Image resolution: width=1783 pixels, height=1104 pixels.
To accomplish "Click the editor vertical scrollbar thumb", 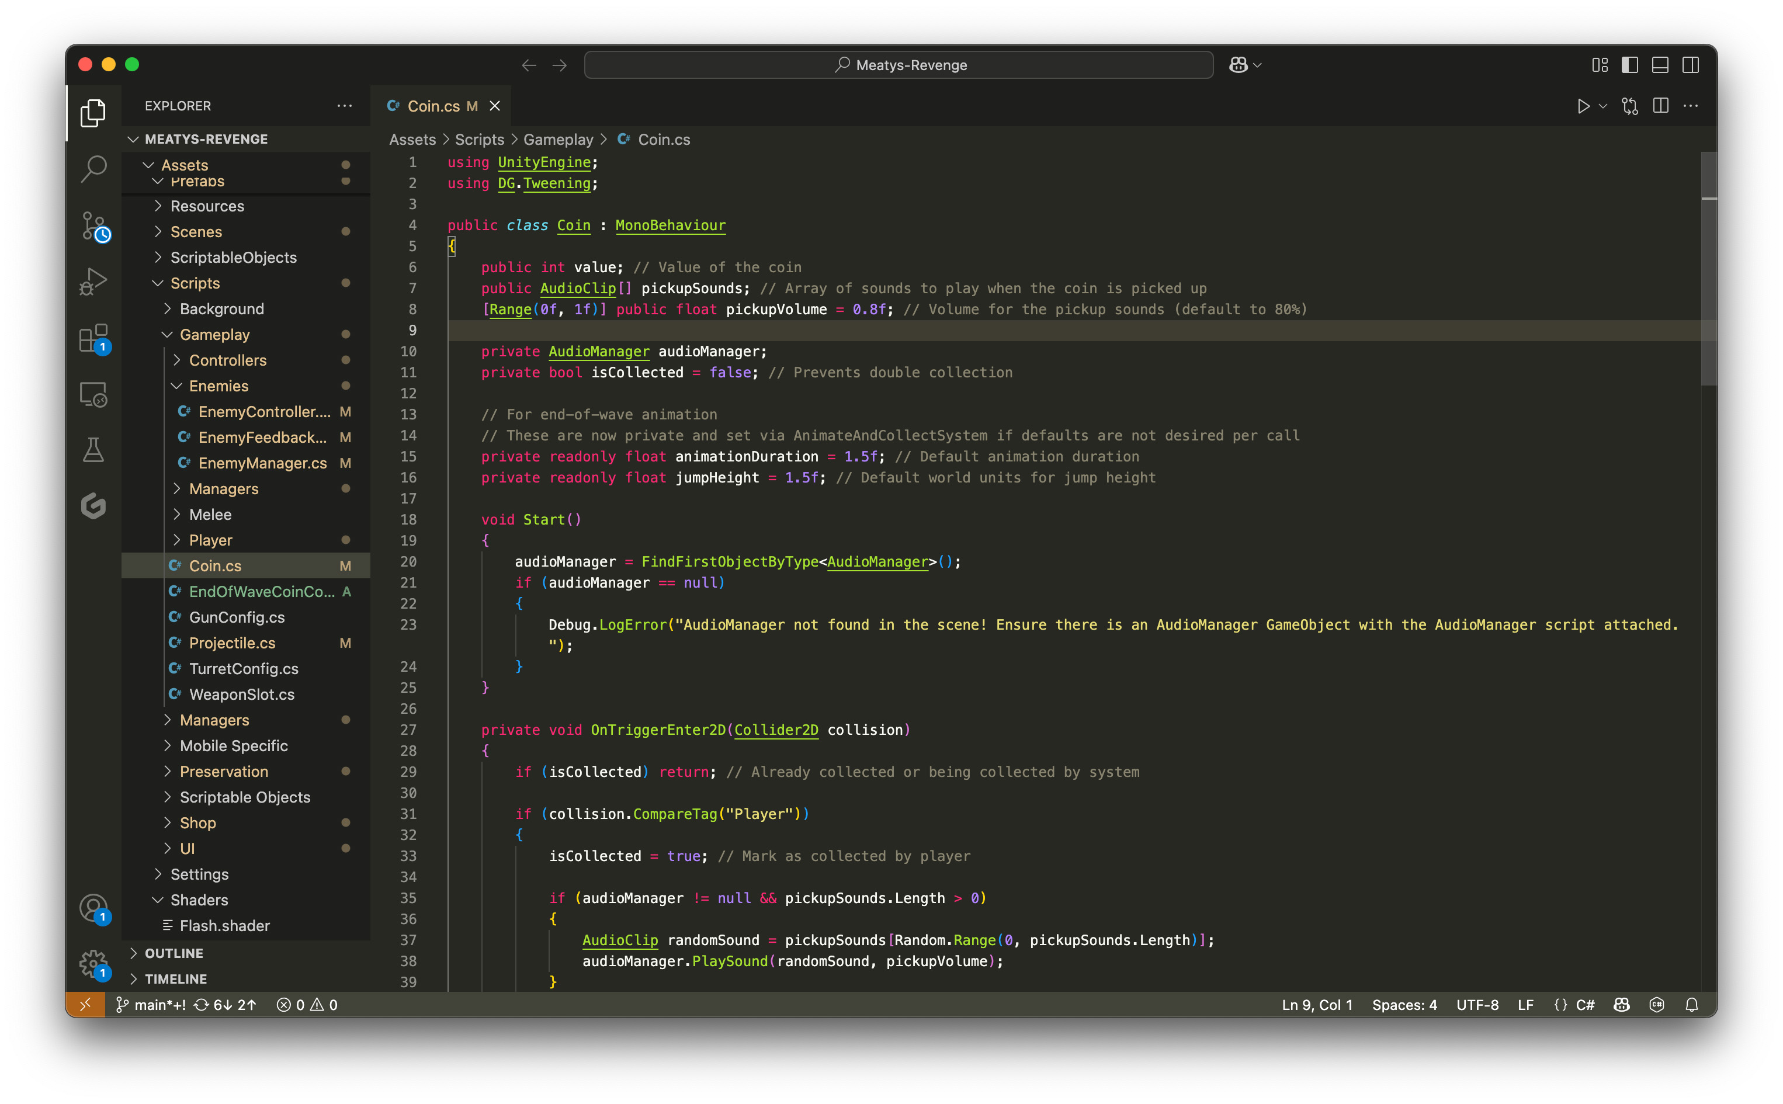I will click(1709, 268).
